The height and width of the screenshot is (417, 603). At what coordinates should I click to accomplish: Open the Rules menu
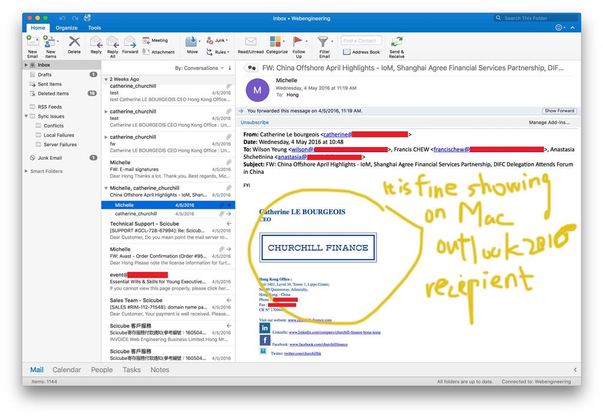[218, 52]
